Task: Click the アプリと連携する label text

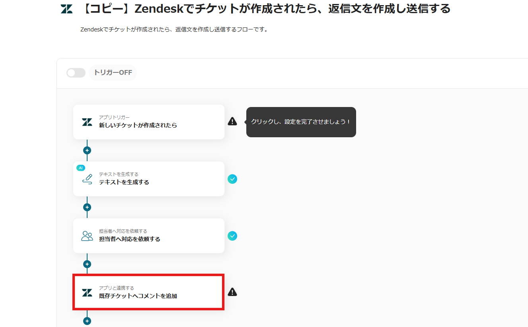Action: click(117, 288)
